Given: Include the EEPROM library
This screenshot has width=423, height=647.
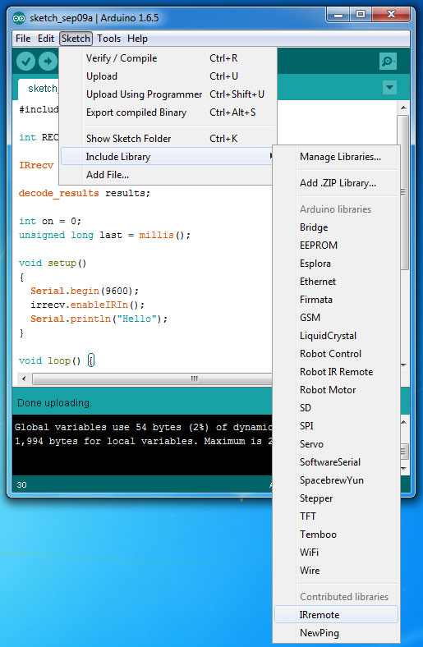Looking at the screenshot, I should coord(336,245).
